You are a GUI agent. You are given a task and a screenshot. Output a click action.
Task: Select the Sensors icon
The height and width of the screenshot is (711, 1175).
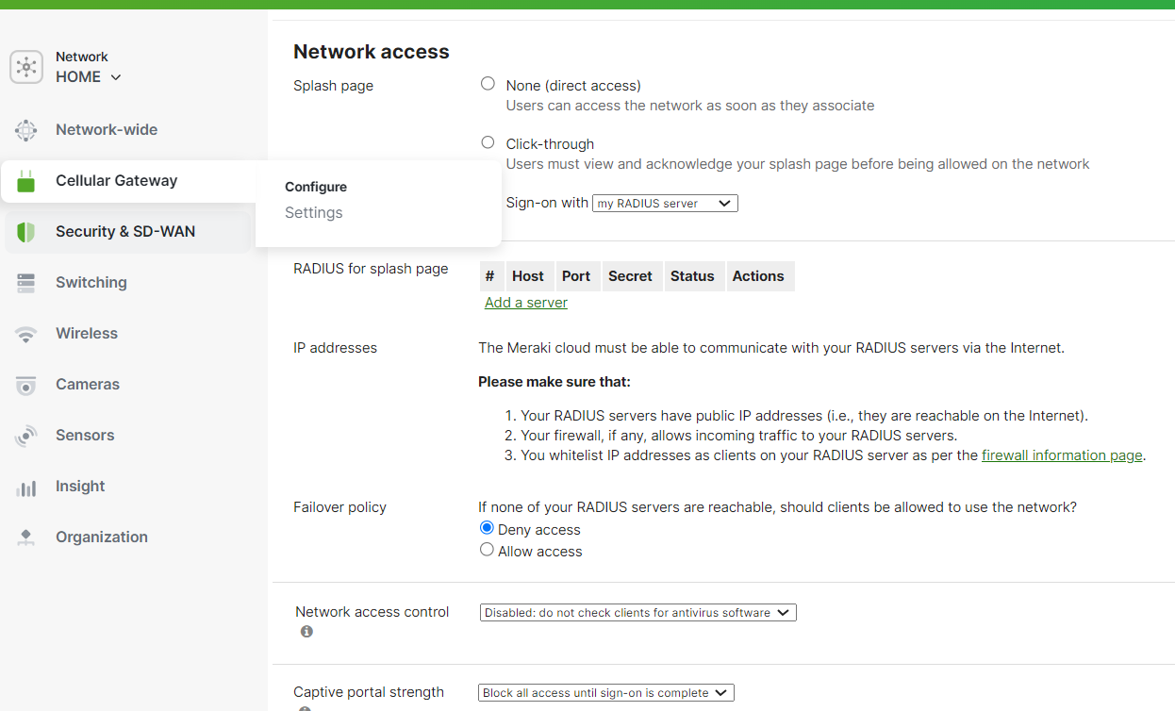point(25,435)
